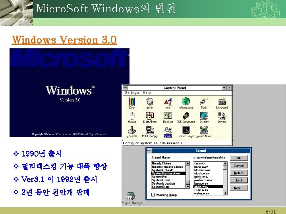The width and height of the screenshot is (286, 214).
Task: Follow the Windows Version 3.0 heading link
Action: [64, 40]
